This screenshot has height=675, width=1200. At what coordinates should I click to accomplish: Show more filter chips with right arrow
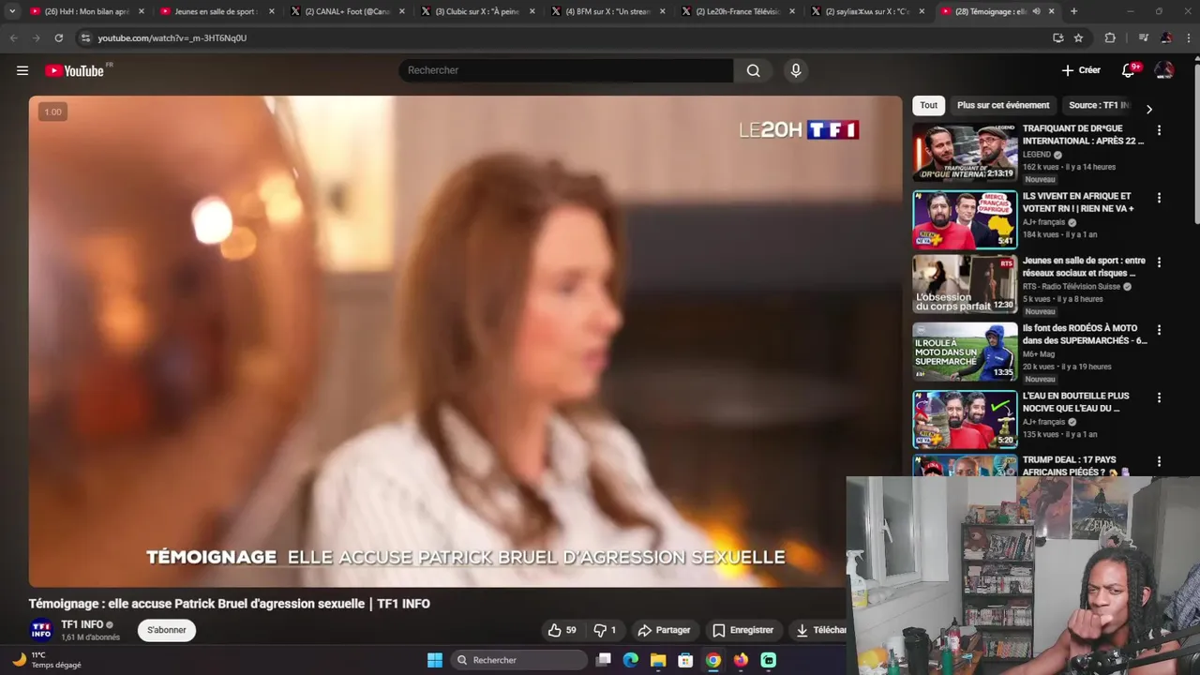click(1149, 109)
